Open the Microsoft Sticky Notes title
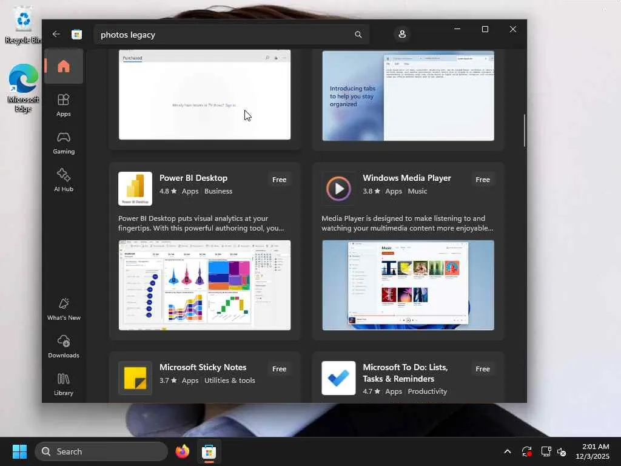Screen dimensions: 621x466 click(x=203, y=367)
